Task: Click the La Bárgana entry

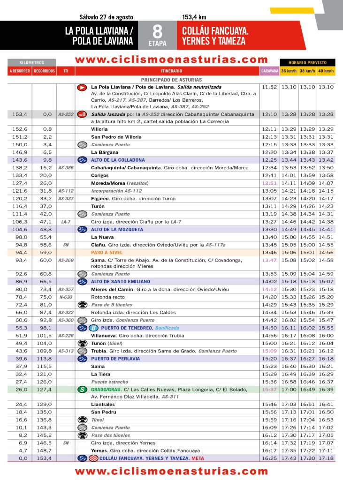Action: click(105, 152)
